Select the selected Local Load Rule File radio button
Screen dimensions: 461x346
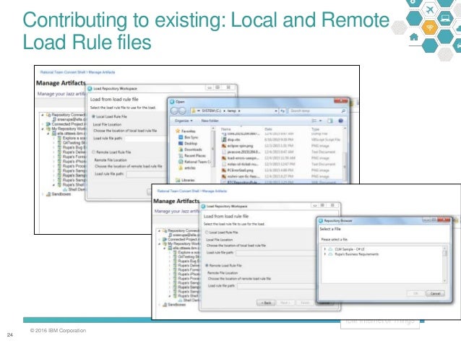click(x=93, y=117)
